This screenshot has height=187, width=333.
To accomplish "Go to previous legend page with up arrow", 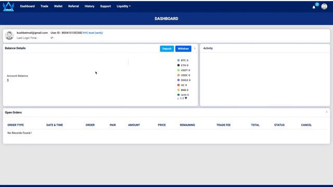I will click(x=178, y=98).
